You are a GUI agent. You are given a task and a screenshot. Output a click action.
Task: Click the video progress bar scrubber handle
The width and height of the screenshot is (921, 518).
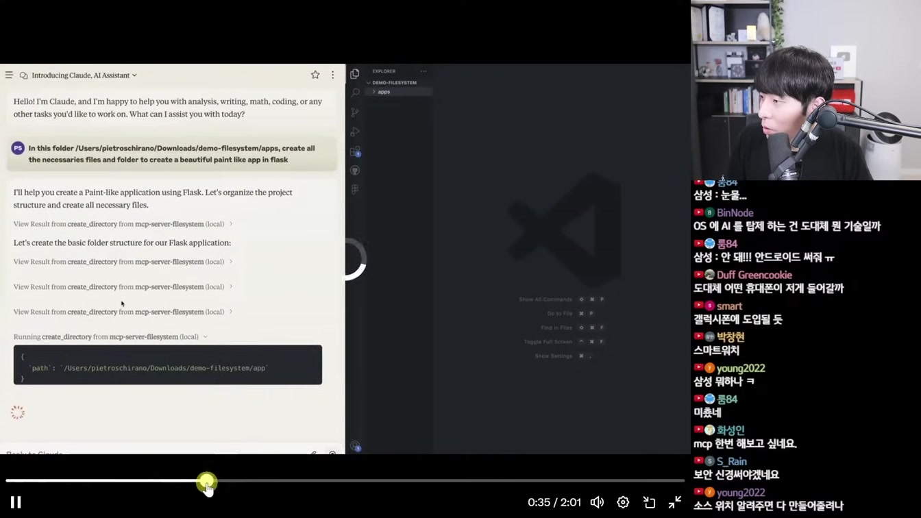pos(206,482)
